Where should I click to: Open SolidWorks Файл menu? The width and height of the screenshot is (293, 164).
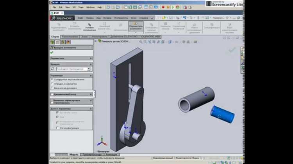[81, 18]
